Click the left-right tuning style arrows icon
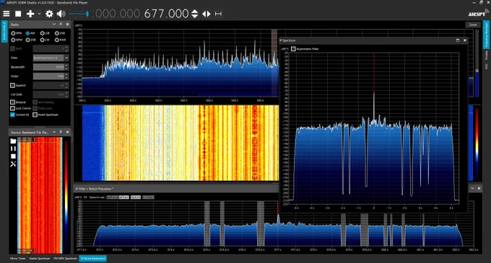The width and height of the screenshot is (491, 263). click(207, 14)
